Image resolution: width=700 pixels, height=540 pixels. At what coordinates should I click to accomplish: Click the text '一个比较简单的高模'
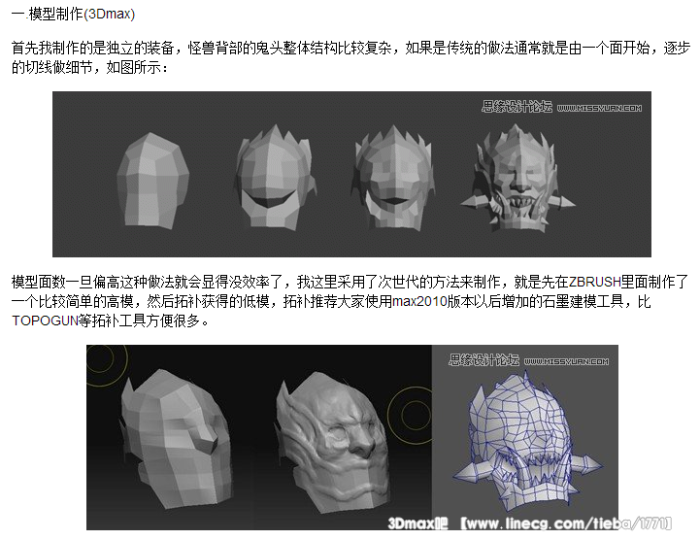point(72,301)
